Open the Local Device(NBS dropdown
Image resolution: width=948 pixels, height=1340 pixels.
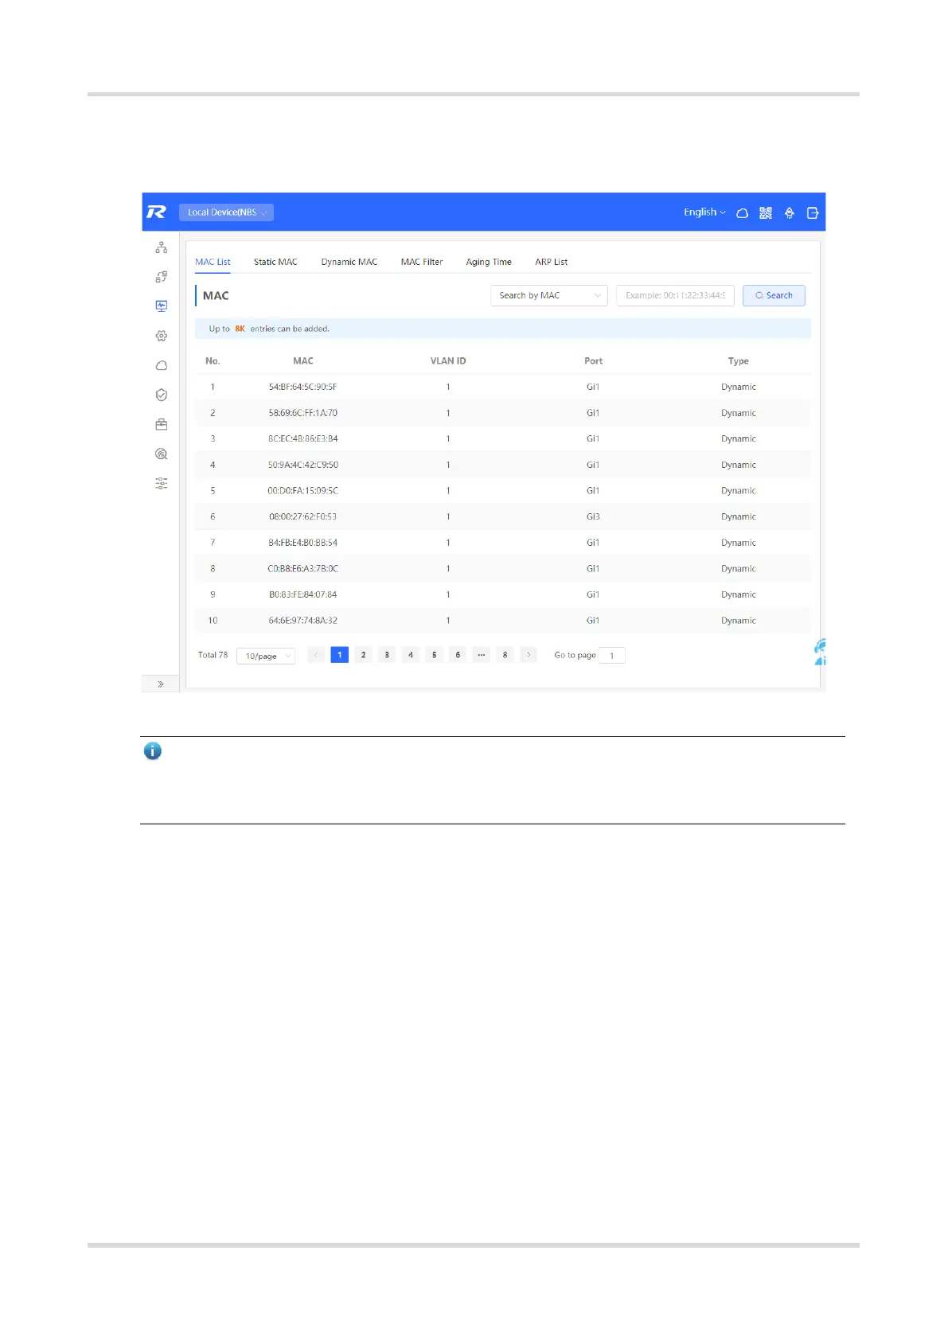point(226,212)
